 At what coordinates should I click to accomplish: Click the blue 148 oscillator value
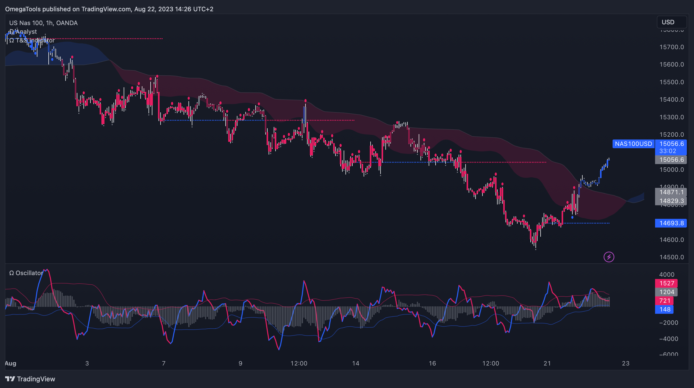pyautogui.click(x=664, y=309)
